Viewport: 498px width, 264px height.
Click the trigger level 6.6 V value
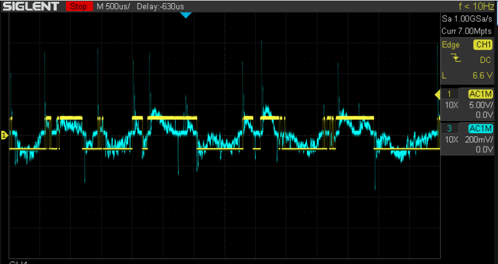click(481, 75)
